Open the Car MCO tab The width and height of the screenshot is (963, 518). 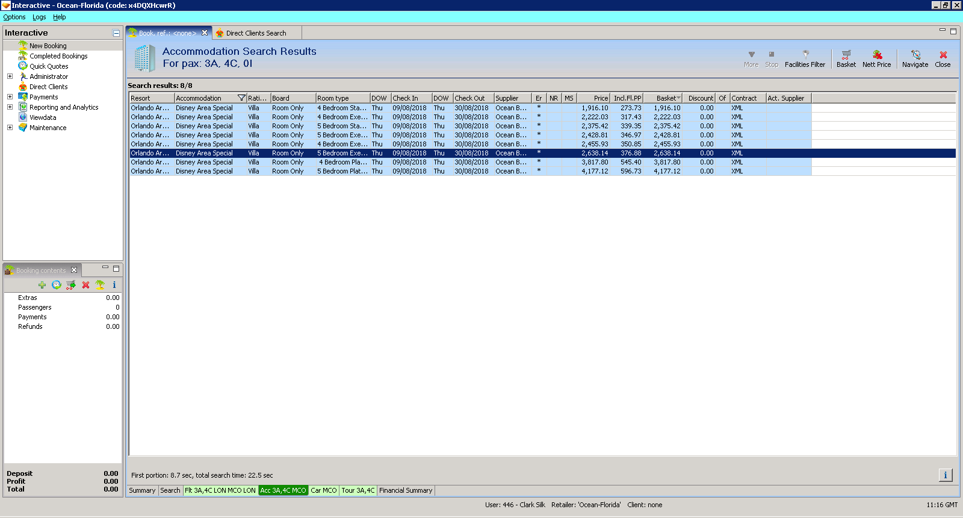[324, 490]
